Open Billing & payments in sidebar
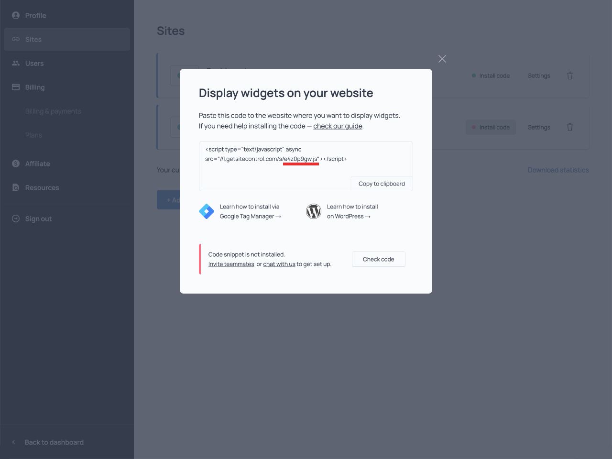Image resolution: width=612 pixels, height=459 pixels. (x=53, y=111)
